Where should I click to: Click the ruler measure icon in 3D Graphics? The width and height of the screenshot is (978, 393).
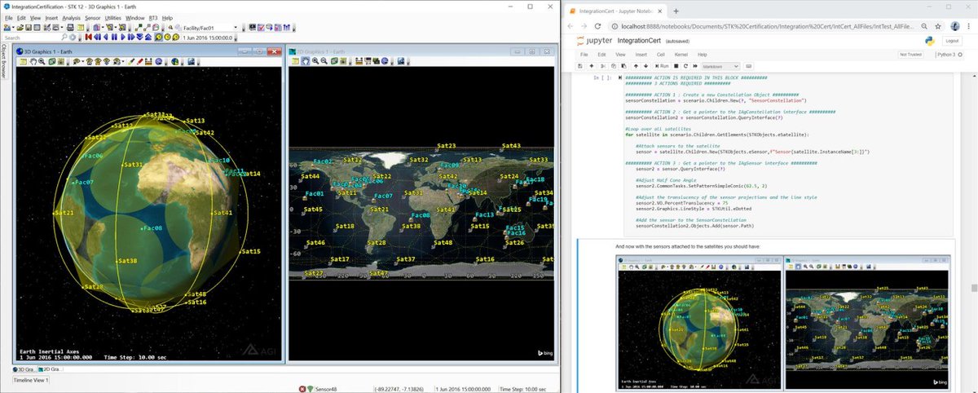point(148,61)
